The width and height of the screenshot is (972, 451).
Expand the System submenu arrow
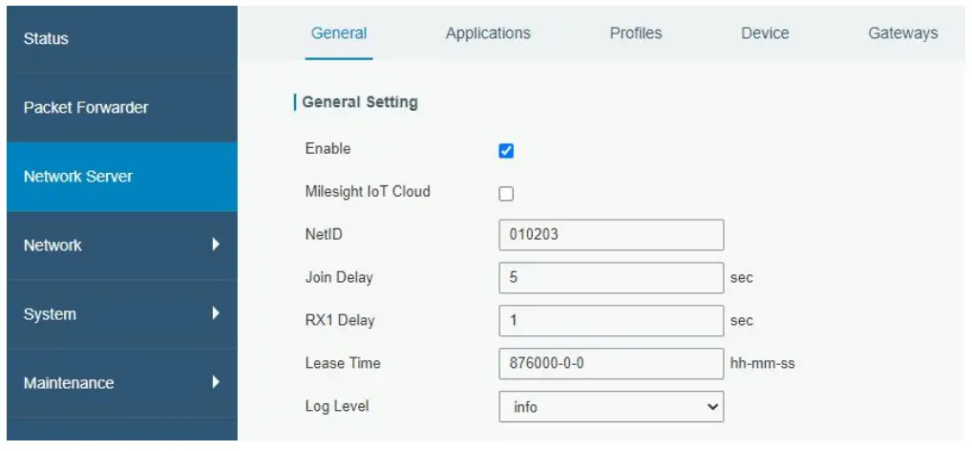click(216, 313)
